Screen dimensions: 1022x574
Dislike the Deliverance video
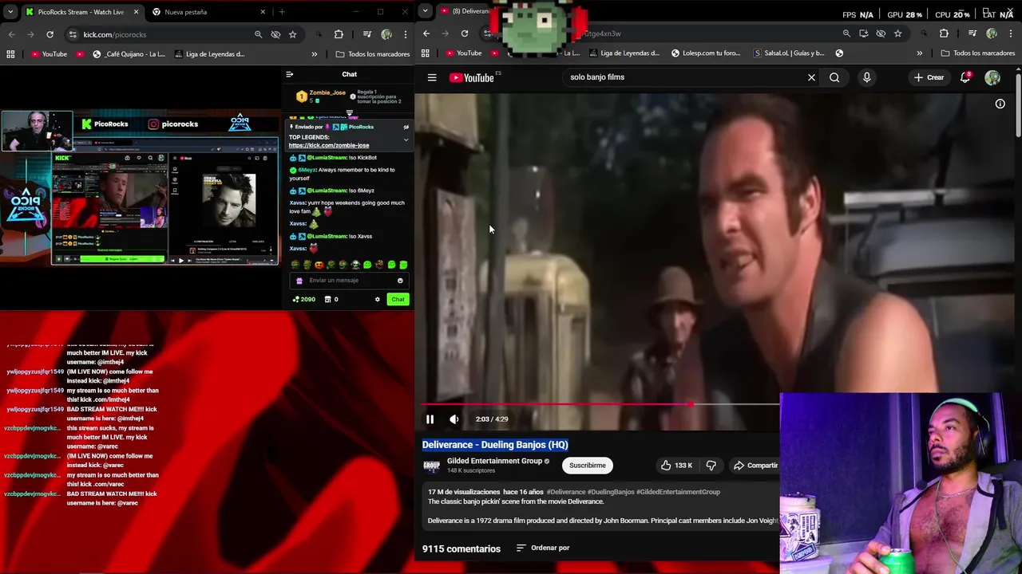[x=711, y=466]
